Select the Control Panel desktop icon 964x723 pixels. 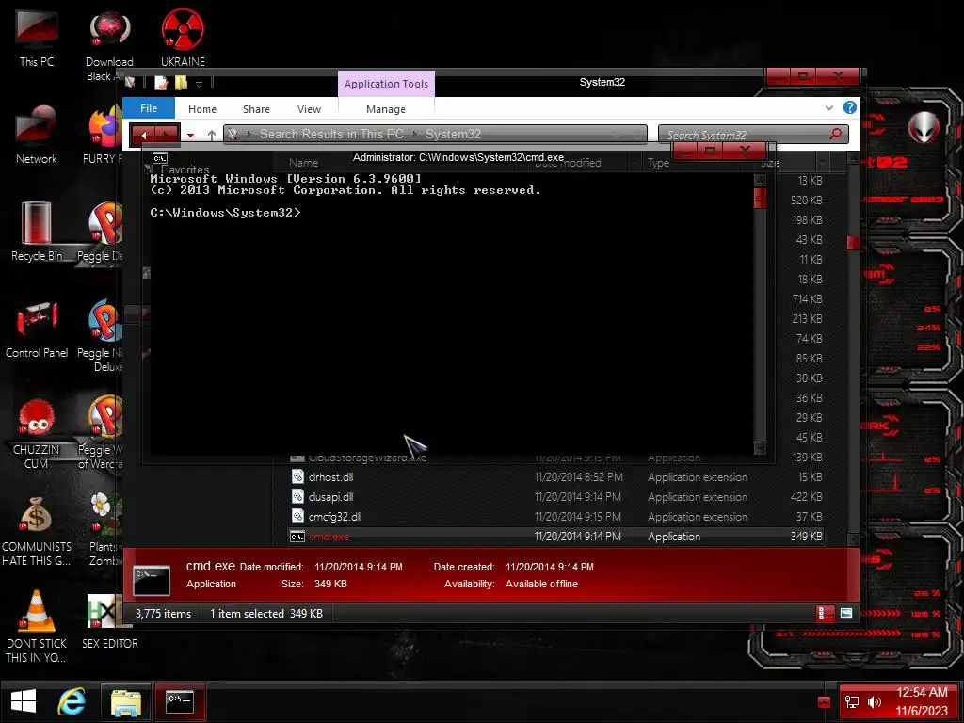pyautogui.click(x=37, y=329)
